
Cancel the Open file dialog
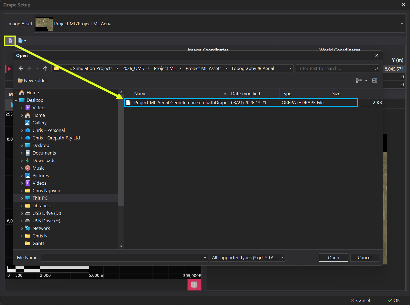[x=365, y=258]
